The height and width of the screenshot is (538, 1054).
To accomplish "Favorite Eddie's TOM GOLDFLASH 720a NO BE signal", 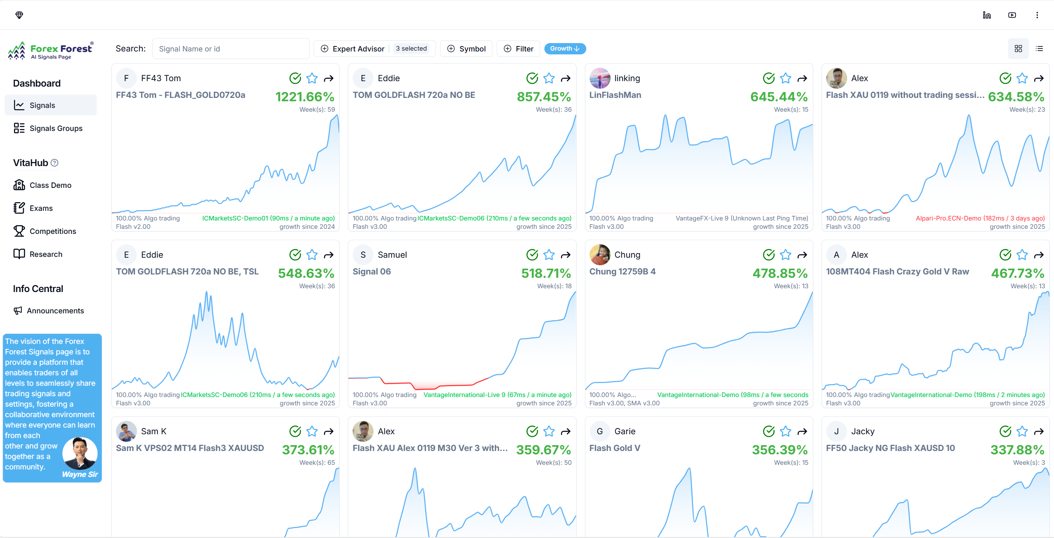I will 549,78.
